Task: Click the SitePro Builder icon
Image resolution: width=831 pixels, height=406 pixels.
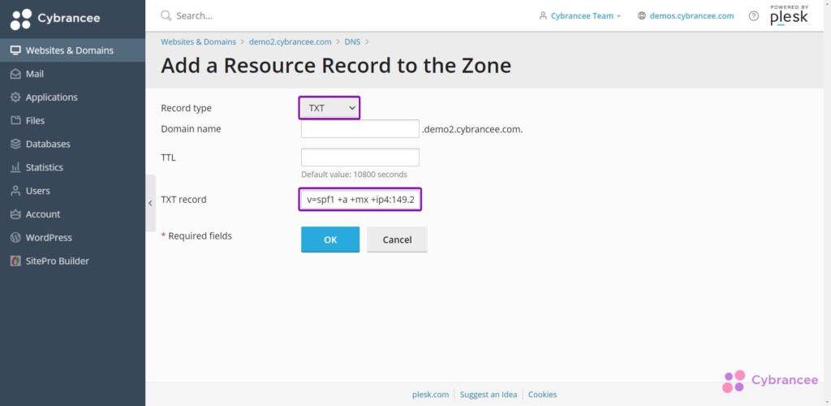Action: tap(15, 261)
